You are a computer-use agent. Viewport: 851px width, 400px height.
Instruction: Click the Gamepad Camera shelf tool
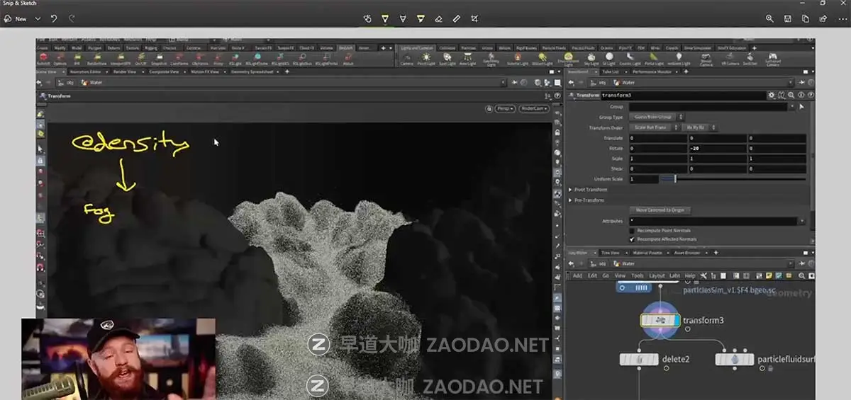[x=772, y=59]
